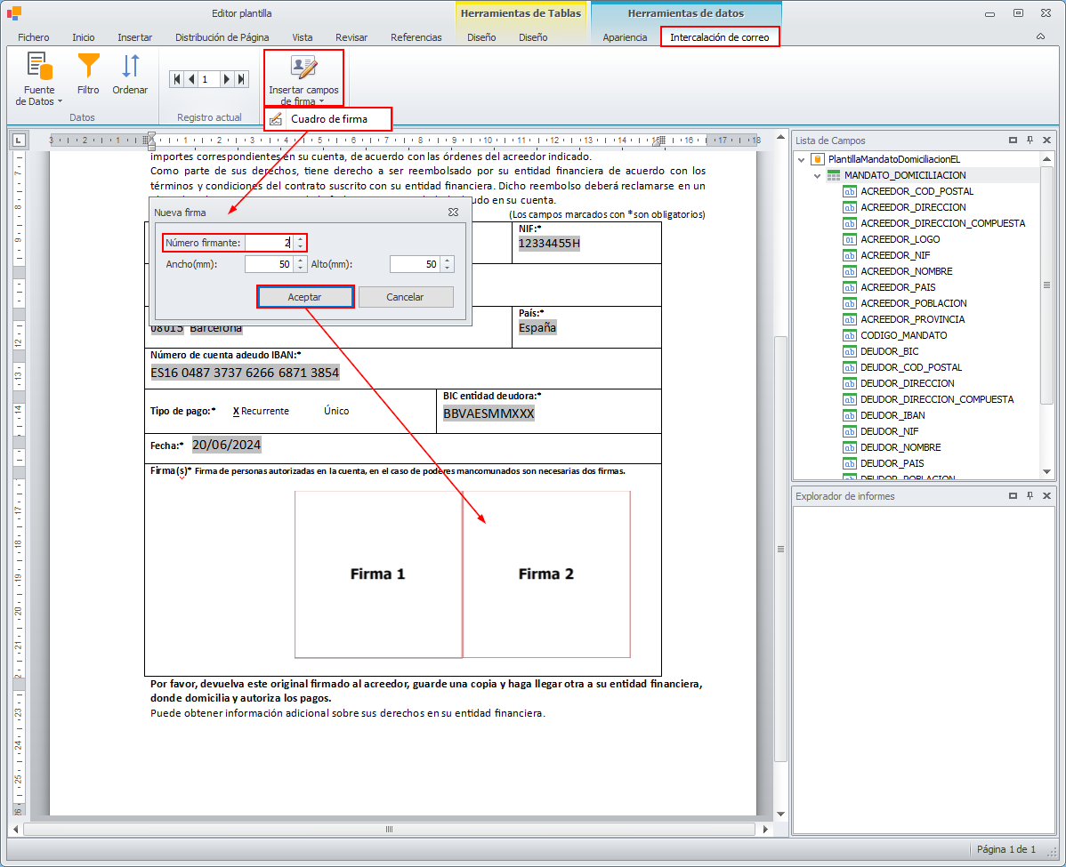Collapse the ribbon with the chevron
The width and height of the screenshot is (1066, 867).
pyautogui.click(x=1040, y=37)
